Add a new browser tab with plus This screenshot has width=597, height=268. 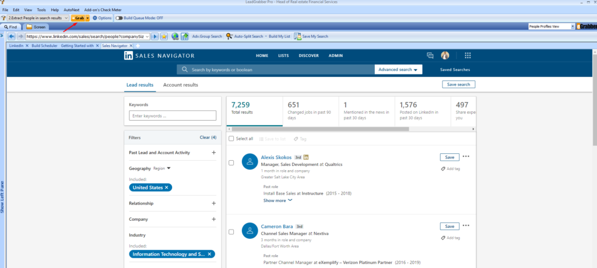click(138, 45)
